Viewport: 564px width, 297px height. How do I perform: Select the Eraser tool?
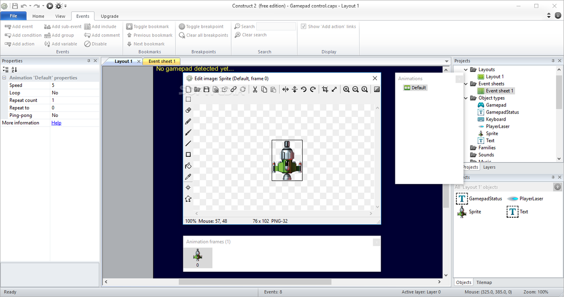pos(188,110)
